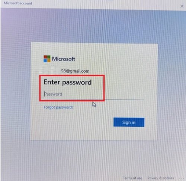Select the 98@gmail.com account email text

point(75,71)
